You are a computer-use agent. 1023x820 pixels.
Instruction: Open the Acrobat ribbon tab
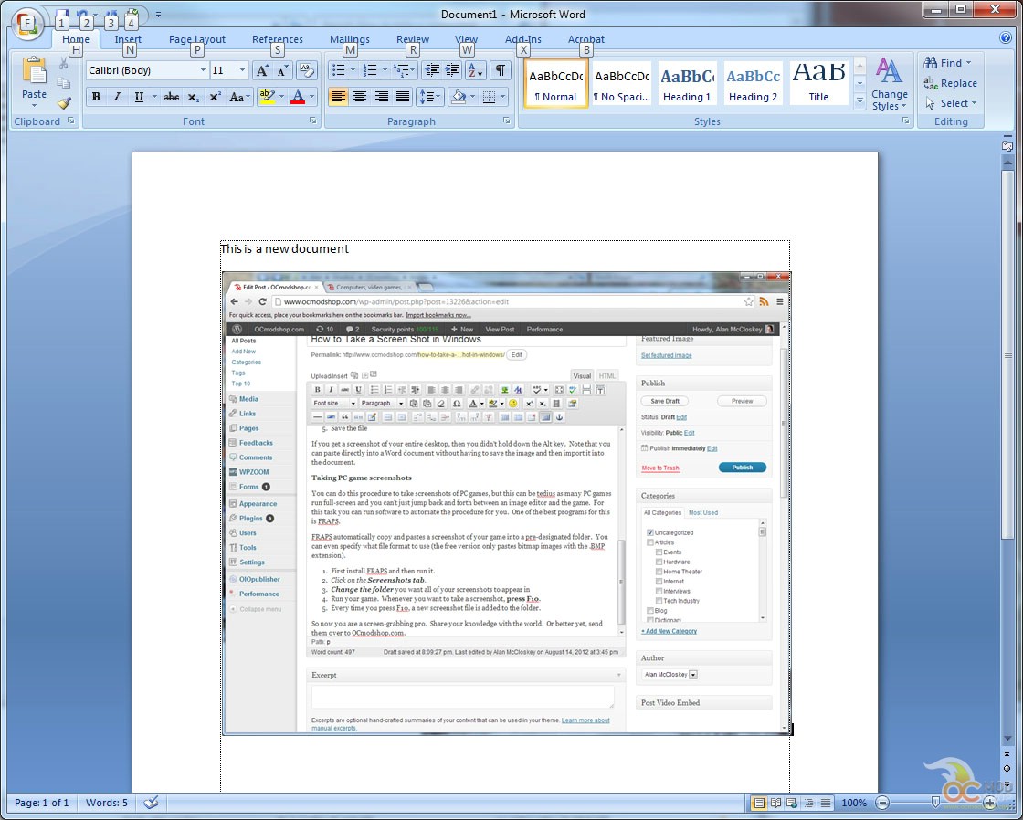coord(585,39)
